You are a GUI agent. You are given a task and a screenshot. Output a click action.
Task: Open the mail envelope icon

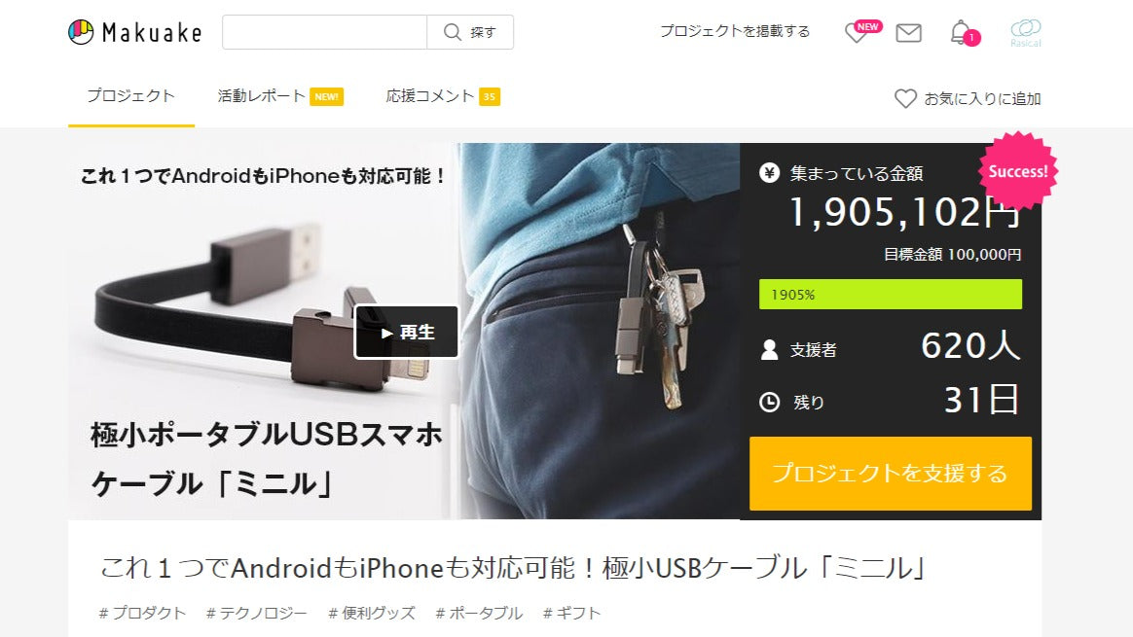[908, 33]
